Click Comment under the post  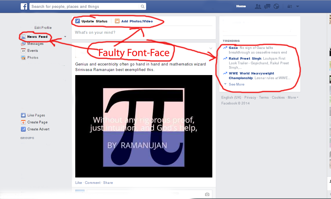pyautogui.click(x=92, y=183)
